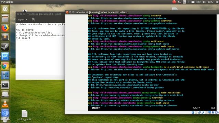Open the removable drive icon in dock
The height and width of the screenshot is (123, 219).
coord(5,94)
